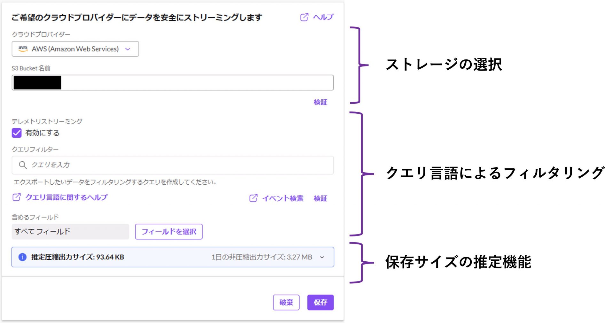Expand the estimated output size panel chevron

(322, 257)
